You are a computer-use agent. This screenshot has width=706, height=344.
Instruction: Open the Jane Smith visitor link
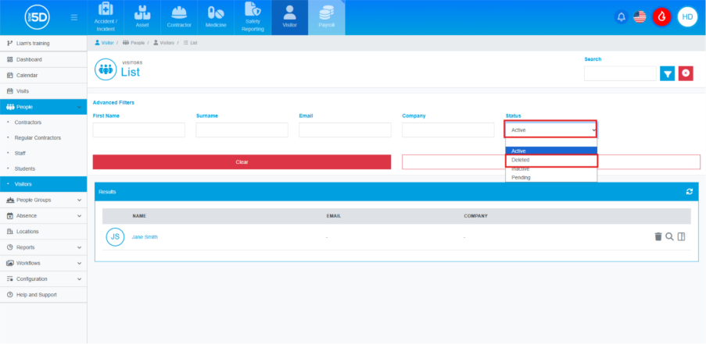pyautogui.click(x=145, y=236)
